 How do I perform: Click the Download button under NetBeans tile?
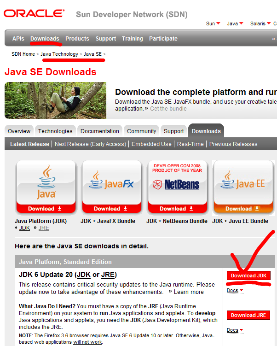178,209
